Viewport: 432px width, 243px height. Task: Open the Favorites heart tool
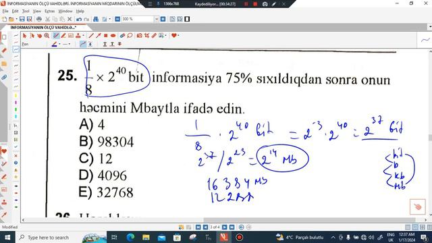(174, 35)
